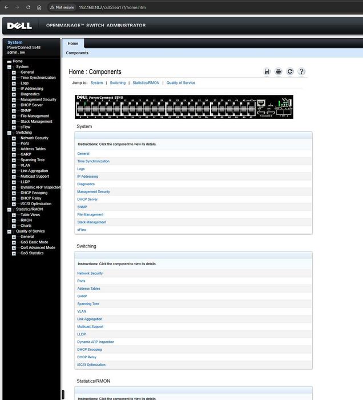Jump to Quality of Service link
The width and height of the screenshot is (363, 400).
181,83
